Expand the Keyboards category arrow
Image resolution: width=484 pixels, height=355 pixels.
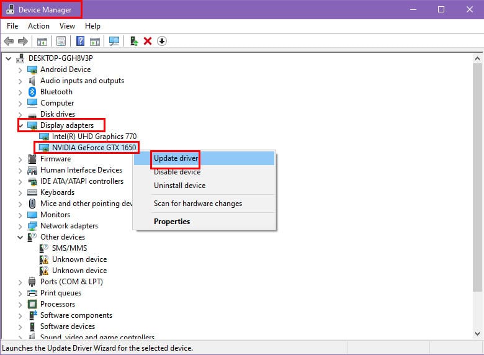click(x=20, y=193)
